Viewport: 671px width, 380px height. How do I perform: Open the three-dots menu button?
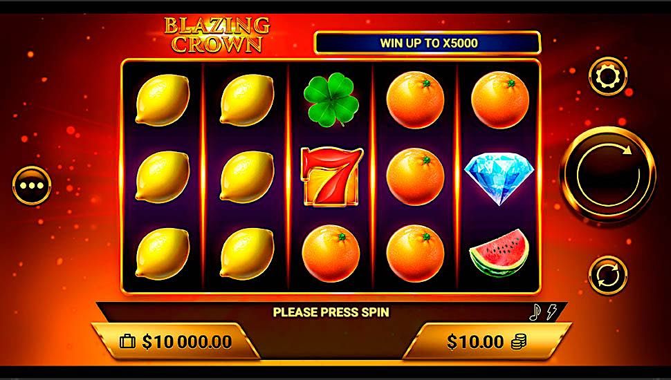point(32,186)
